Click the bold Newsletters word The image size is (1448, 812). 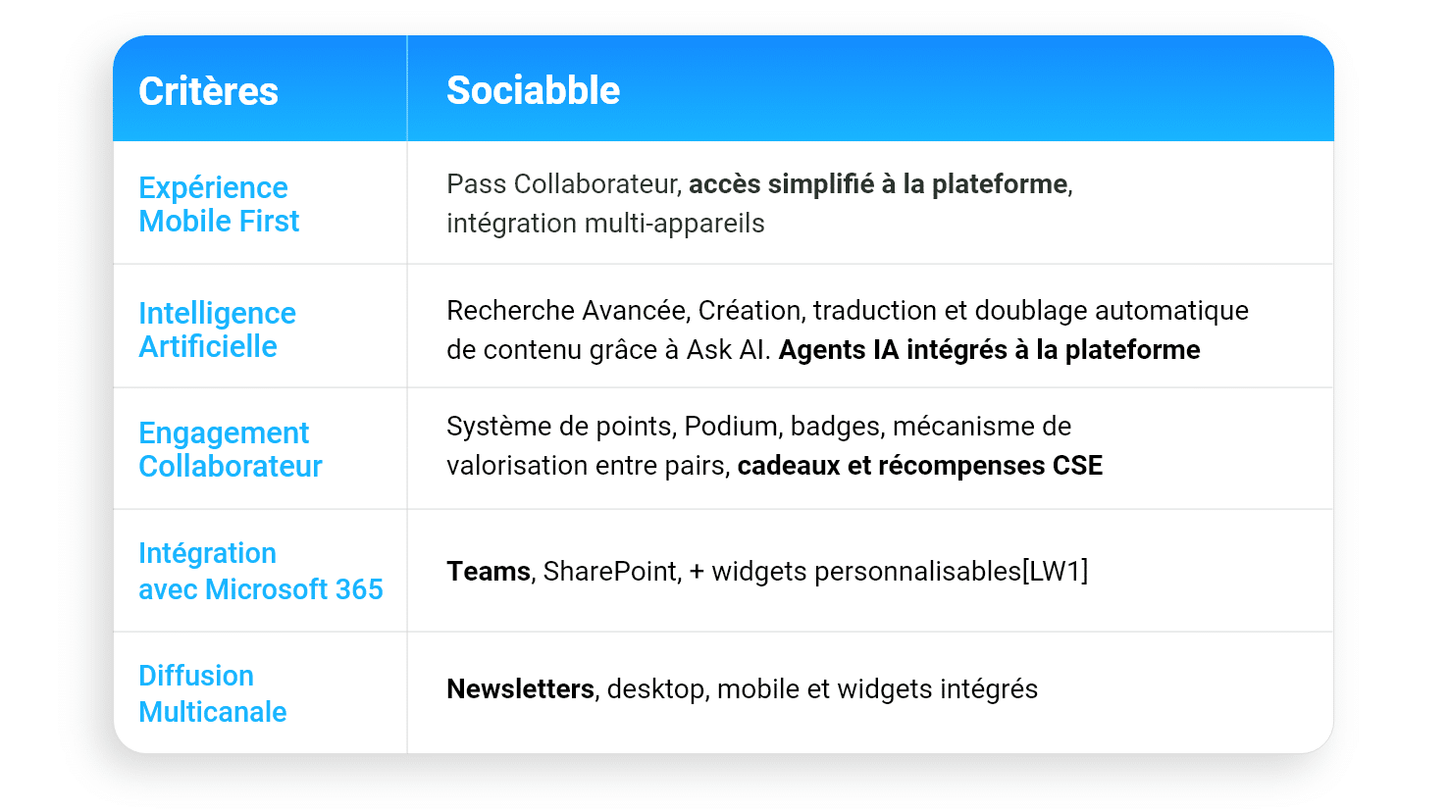coord(520,688)
